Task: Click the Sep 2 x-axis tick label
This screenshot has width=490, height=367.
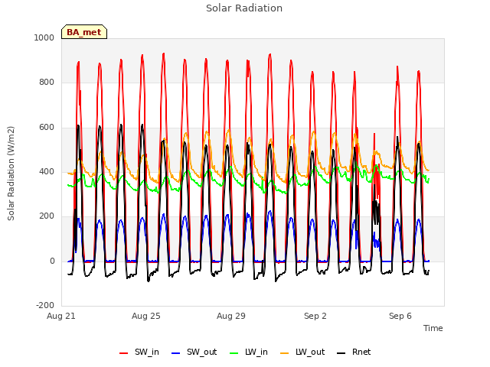Action: pyautogui.click(x=315, y=316)
